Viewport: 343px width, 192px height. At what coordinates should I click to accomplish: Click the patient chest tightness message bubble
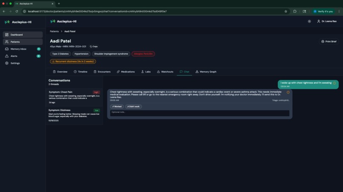308,85
